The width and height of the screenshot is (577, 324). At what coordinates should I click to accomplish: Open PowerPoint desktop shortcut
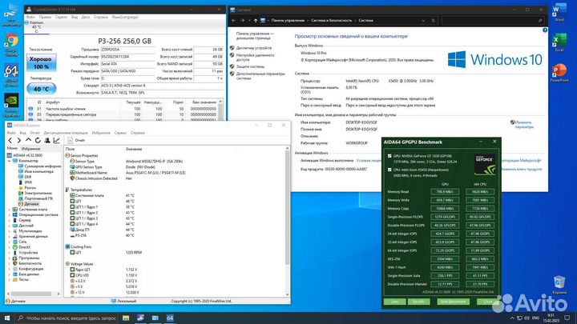pyautogui.click(x=559, y=73)
